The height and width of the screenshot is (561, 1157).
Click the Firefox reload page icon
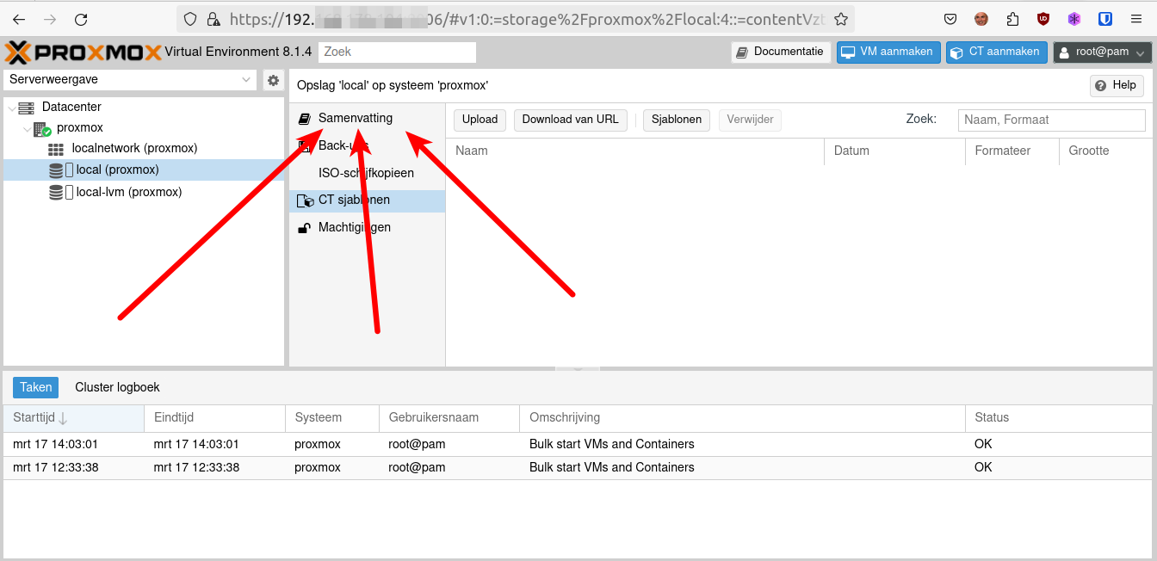(81, 19)
